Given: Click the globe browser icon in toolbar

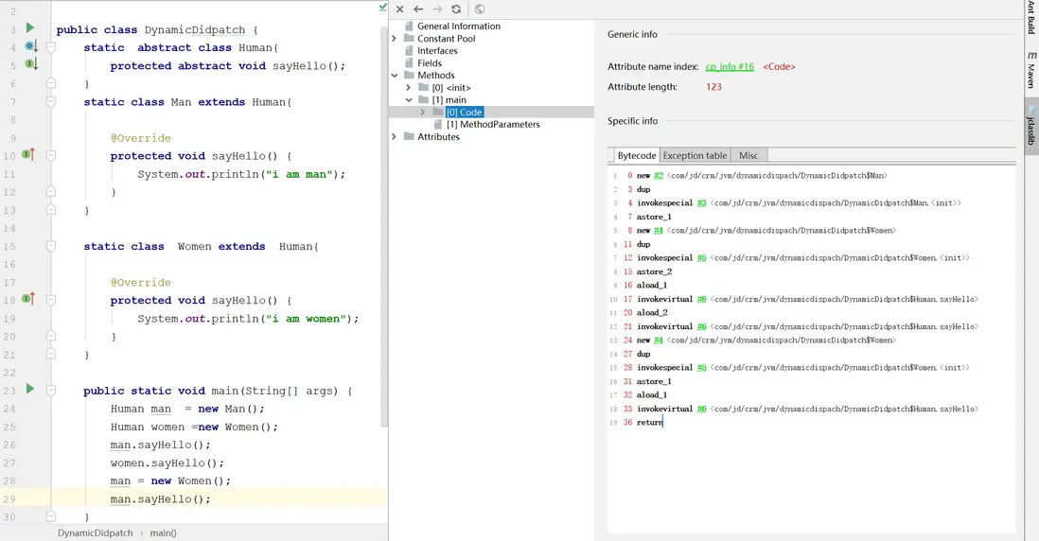Looking at the screenshot, I should [480, 9].
